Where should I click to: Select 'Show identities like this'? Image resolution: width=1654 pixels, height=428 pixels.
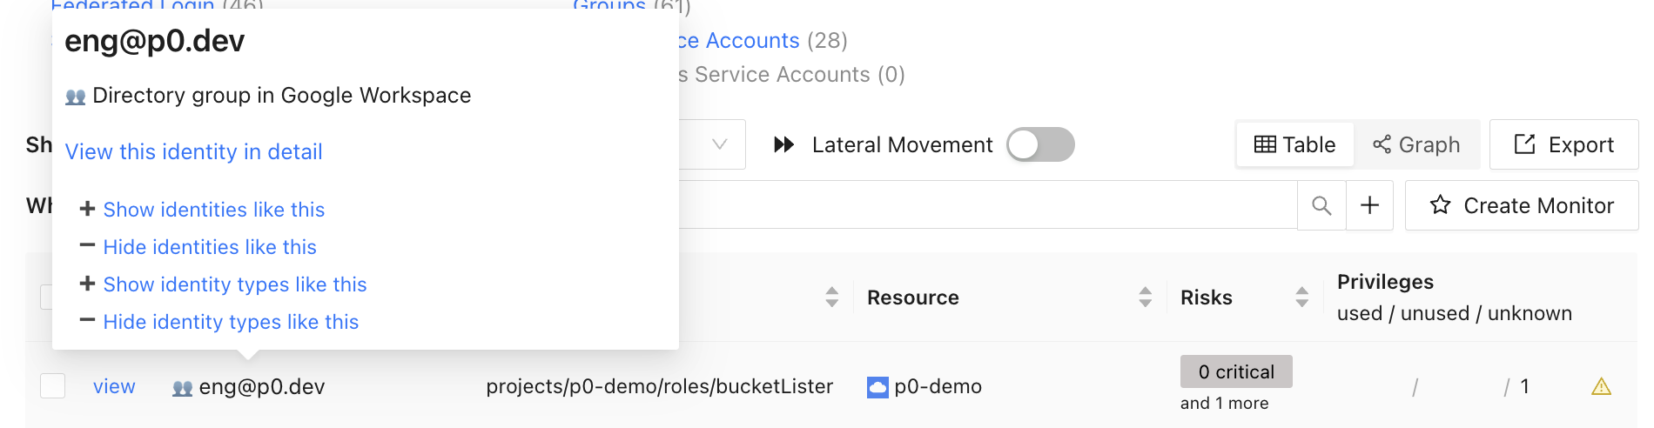(213, 210)
